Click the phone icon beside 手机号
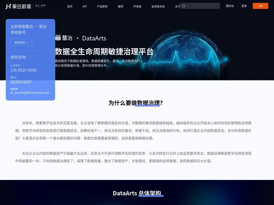 point(11,66)
